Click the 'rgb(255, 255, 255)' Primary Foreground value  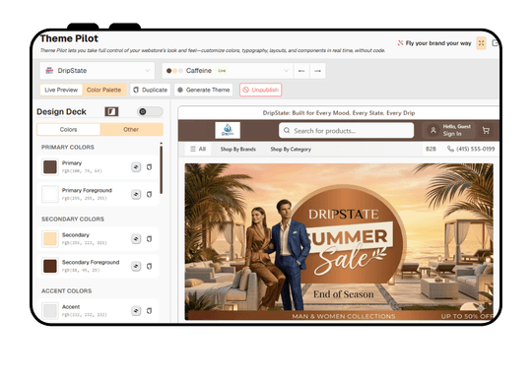[84, 198]
